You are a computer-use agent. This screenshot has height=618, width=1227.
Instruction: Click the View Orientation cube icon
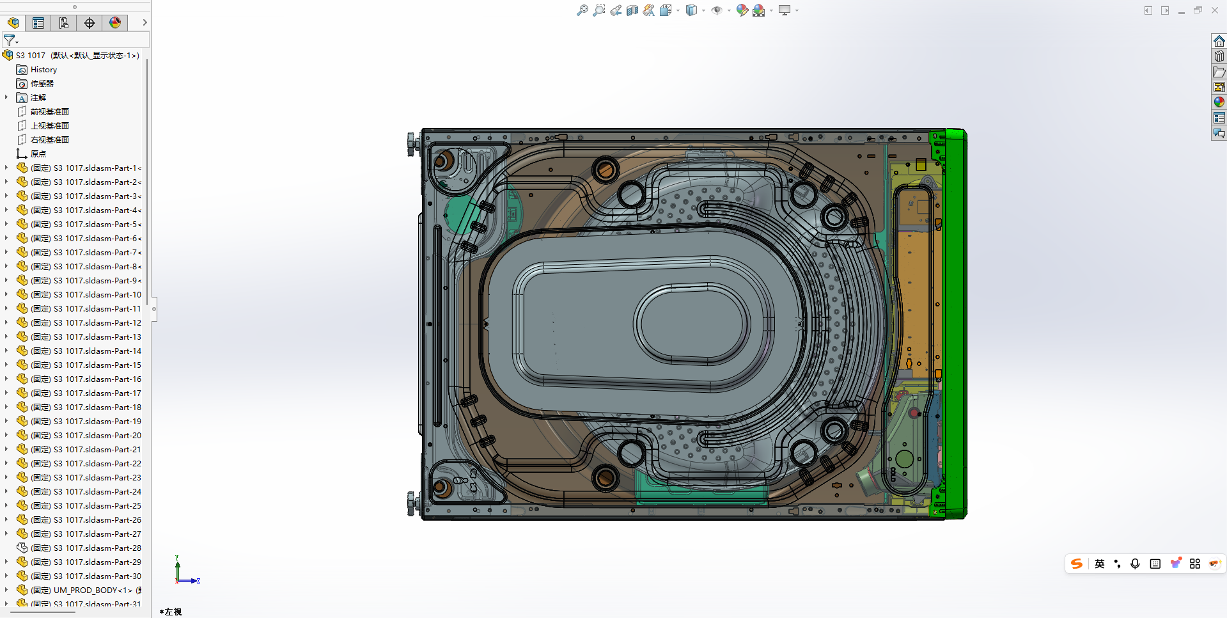[x=665, y=10]
